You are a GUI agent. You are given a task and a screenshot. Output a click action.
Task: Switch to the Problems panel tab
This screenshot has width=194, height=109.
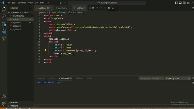point(41,78)
